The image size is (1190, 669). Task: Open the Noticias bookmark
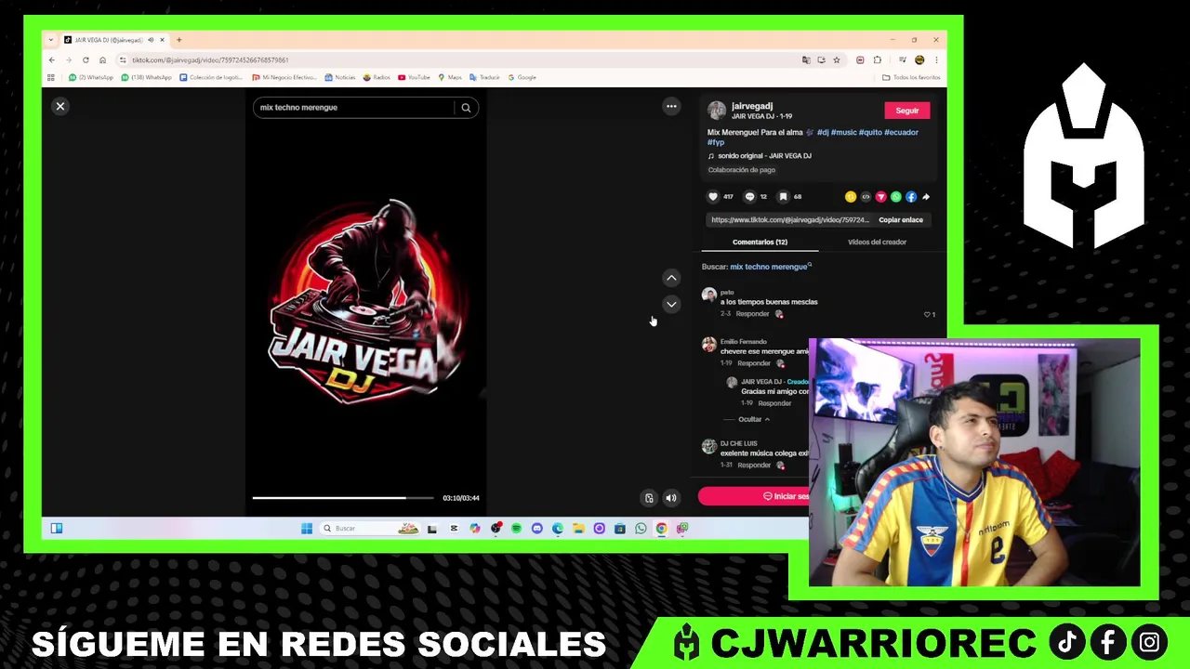click(x=340, y=77)
